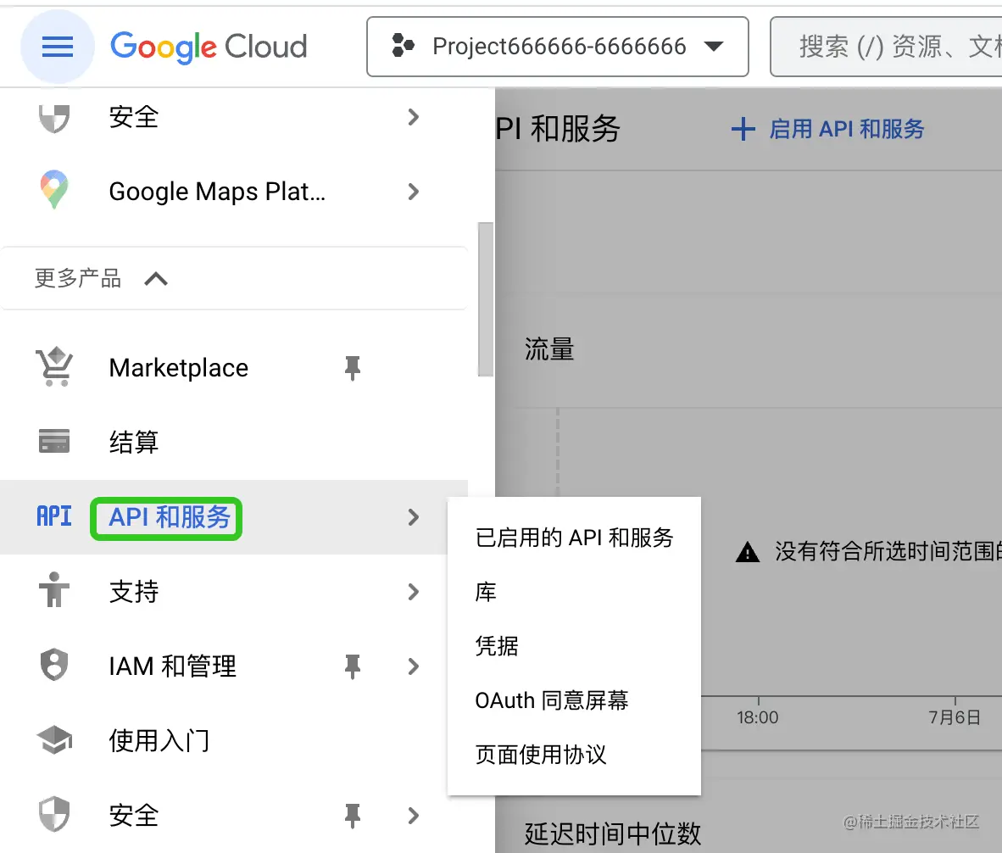Focus the 搜索 resources search field
This screenshot has height=853, width=1002.
click(x=887, y=47)
